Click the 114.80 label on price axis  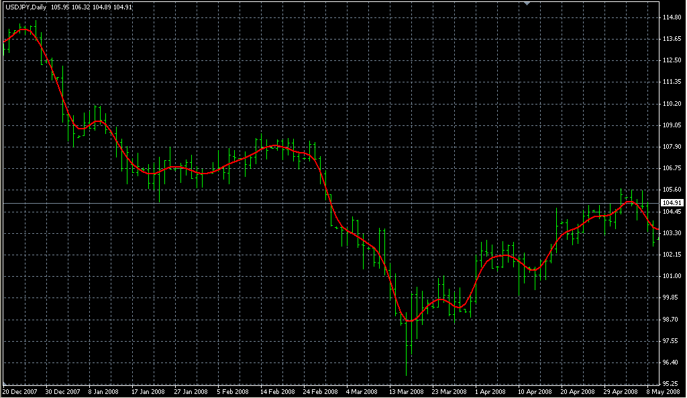[672, 17]
